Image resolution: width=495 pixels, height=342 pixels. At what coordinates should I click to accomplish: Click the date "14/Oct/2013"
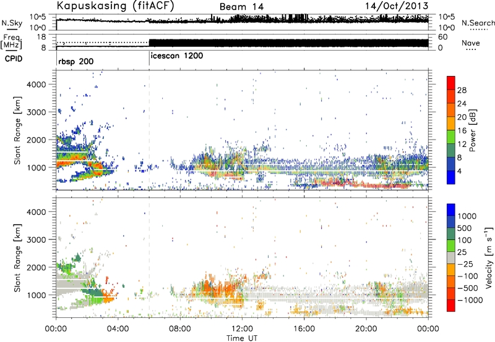pos(397,6)
